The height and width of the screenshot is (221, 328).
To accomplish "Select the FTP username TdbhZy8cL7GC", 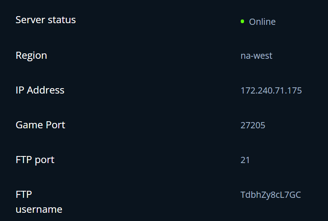I will (x=271, y=195).
